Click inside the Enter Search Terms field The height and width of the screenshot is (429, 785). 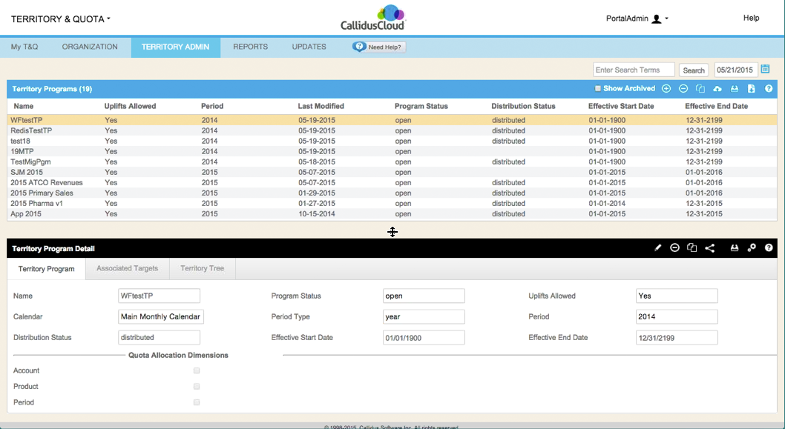(634, 69)
